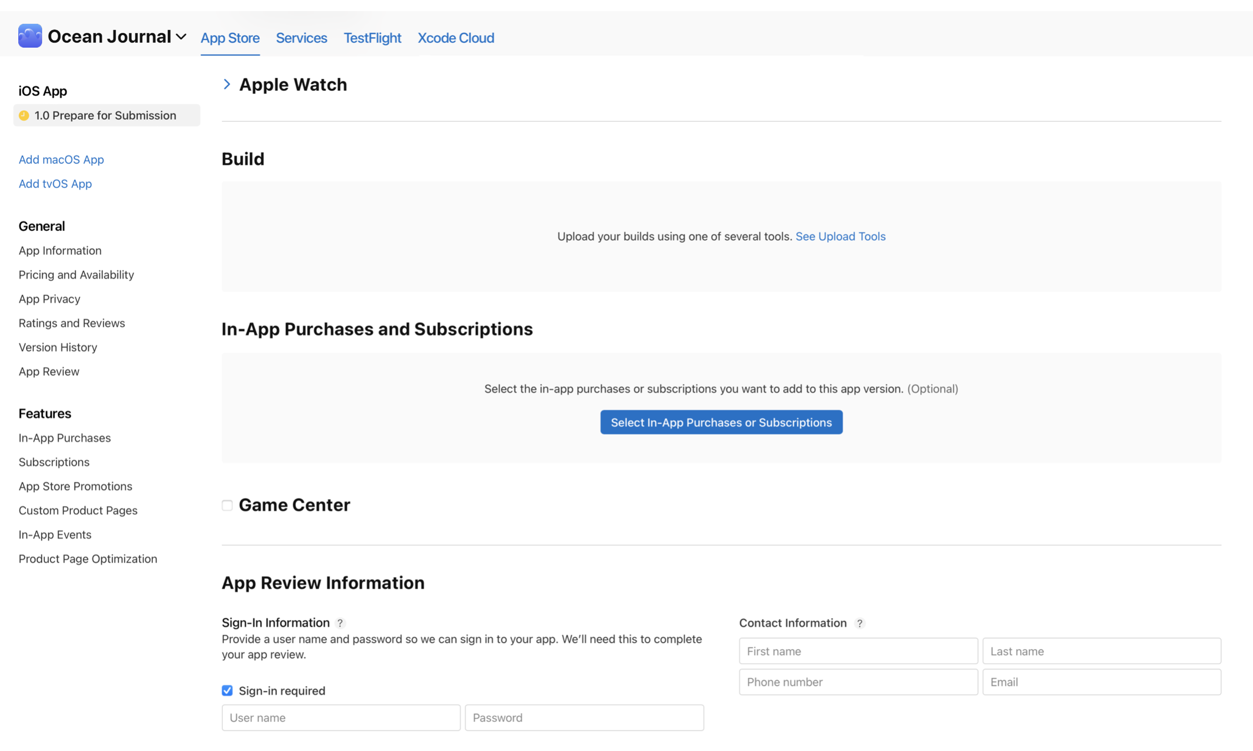
Task: View Version History
Action: pos(58,347)
